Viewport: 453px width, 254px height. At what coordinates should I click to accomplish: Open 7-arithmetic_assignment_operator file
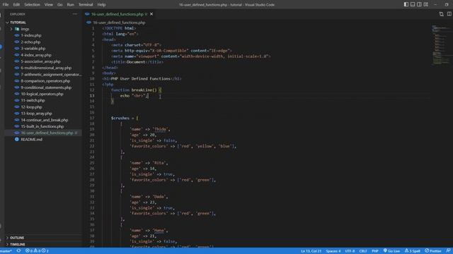(52, 74)
